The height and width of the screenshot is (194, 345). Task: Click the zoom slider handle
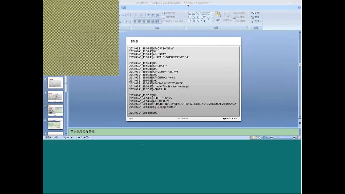click(279, 137)
